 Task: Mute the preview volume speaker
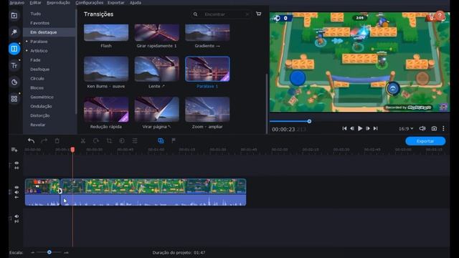point(422,128)
